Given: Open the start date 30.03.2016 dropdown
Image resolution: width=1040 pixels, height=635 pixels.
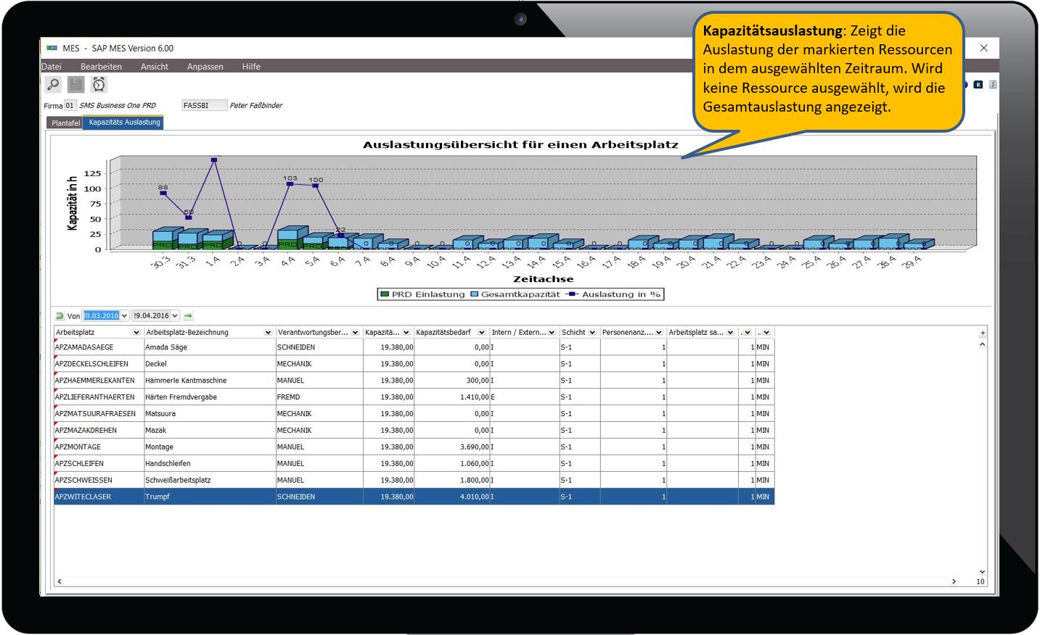Looking at the screenshot, I should (124, 316).
